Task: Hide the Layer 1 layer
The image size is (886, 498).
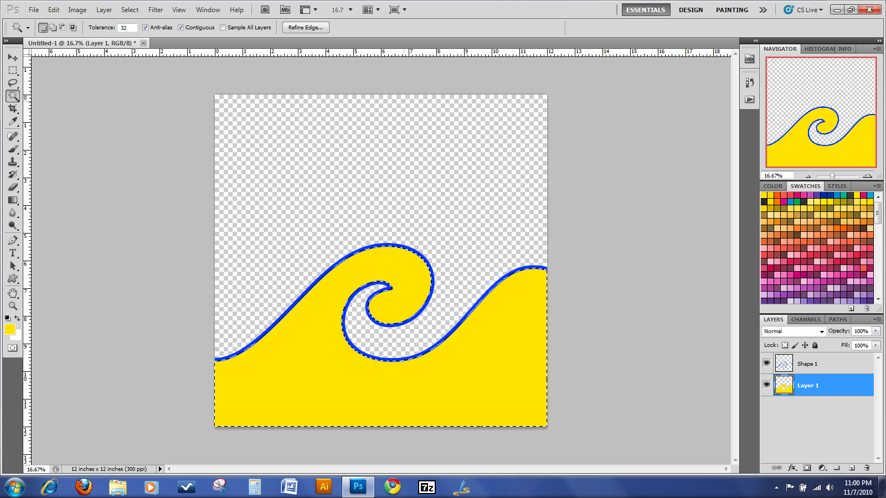Action: (x=766, y=385)
